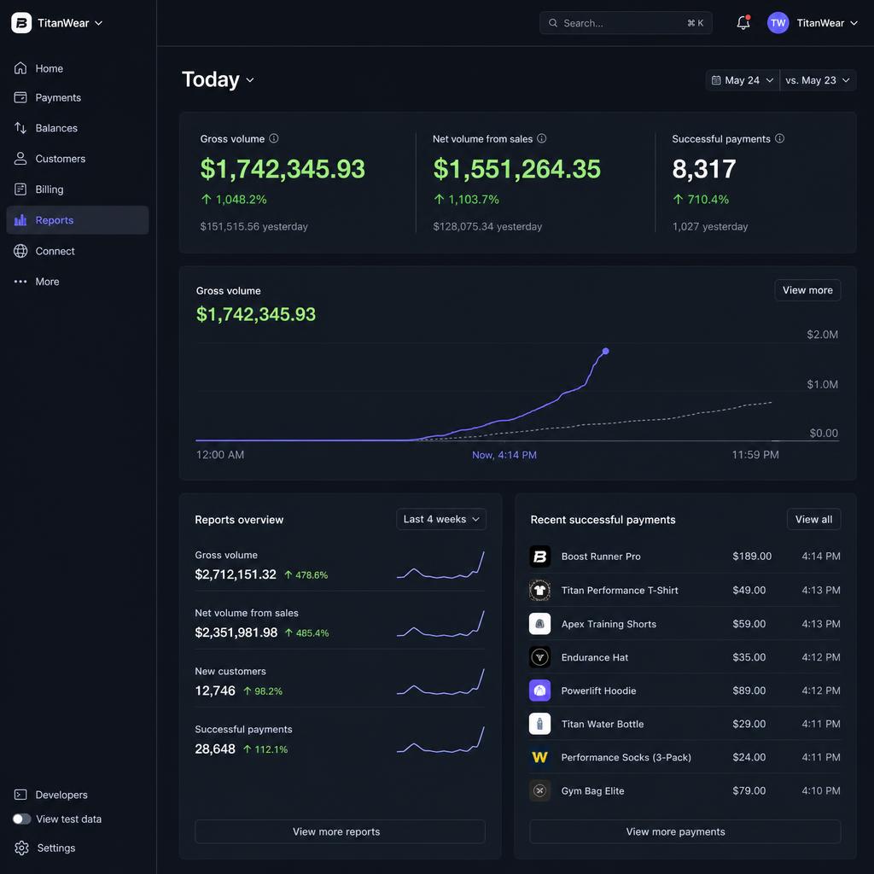Click the Connect globe icon

click(20, 251)
